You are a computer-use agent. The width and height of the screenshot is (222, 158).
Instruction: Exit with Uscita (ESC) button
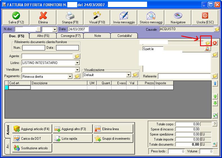point(205,17)
